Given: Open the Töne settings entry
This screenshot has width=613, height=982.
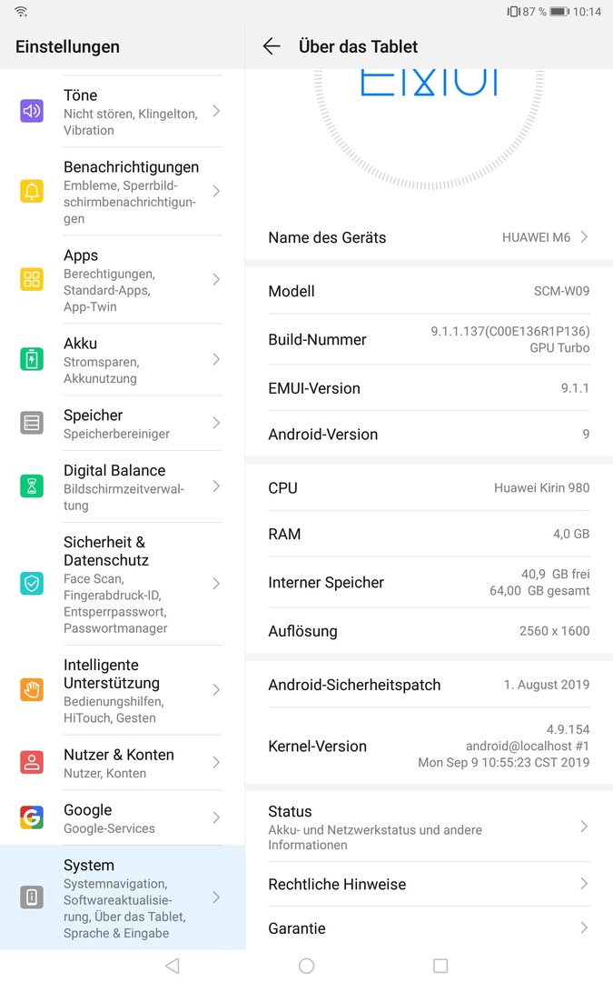Looking at the screenshot, I should tap(123, 112).
